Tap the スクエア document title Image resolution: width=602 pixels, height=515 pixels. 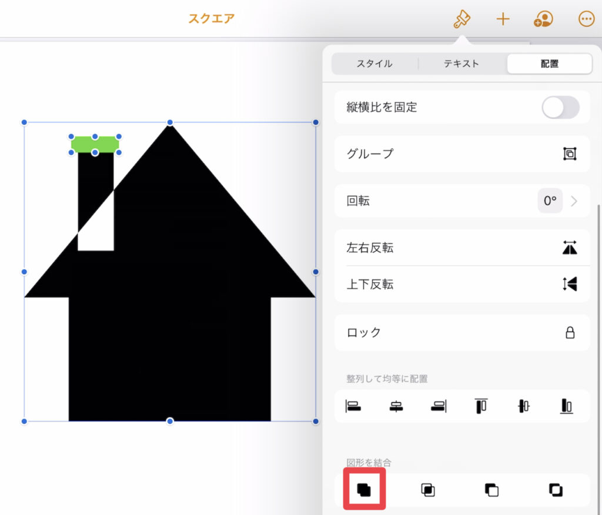[x=212, y=18]
